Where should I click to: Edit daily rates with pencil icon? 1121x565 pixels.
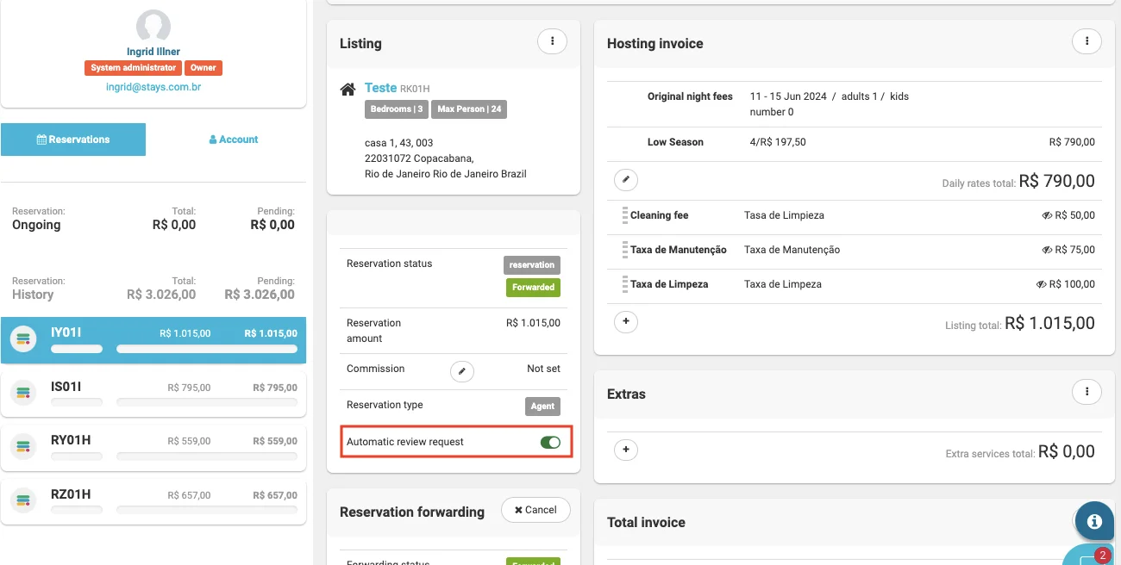click(626, 180)
